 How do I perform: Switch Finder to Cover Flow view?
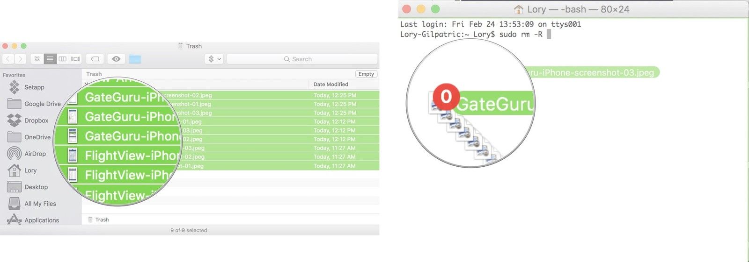point(75,59)
